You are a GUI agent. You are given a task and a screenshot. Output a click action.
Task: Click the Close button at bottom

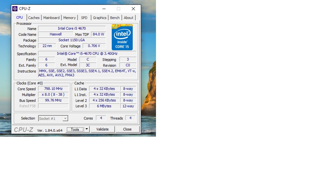tap(127, 129)
